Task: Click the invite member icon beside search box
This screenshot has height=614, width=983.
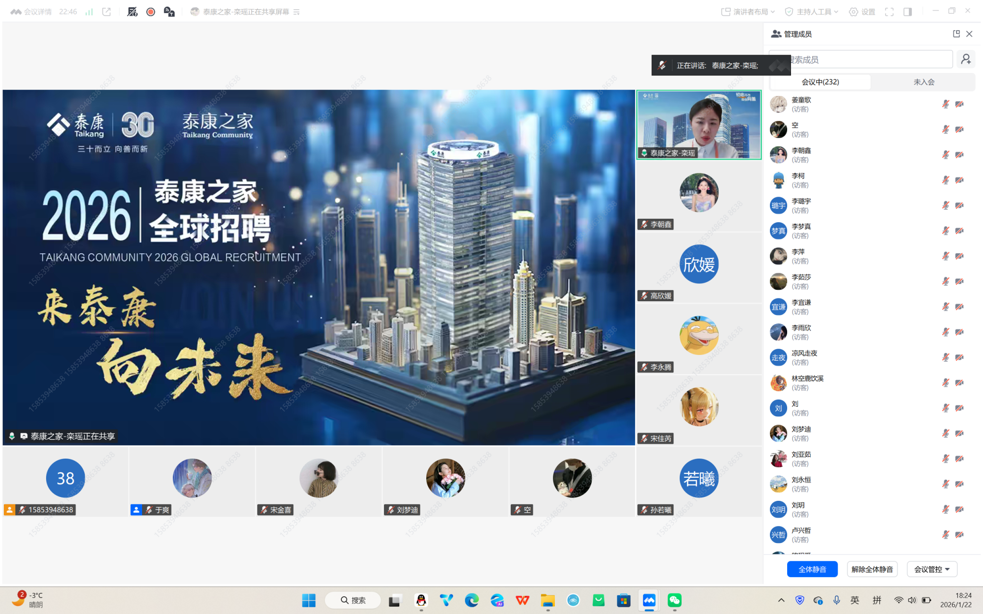Action: tap(966, 59)
